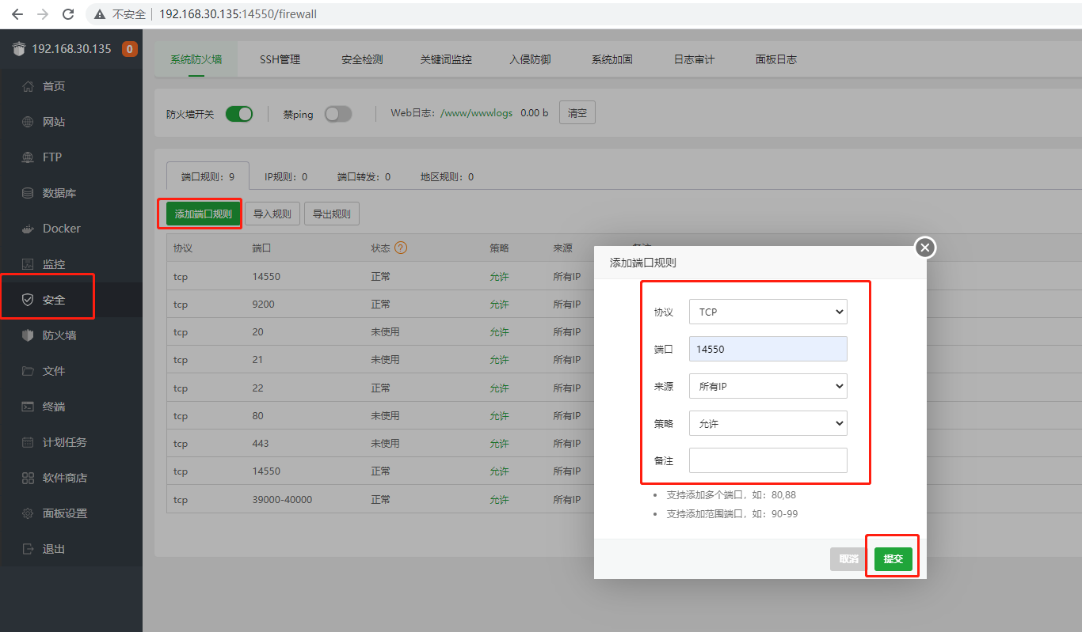Expand the 协议 TCP dropdown
This screenshot has width=1082, height=632.
pyautogui.click(x=768, y=312)
